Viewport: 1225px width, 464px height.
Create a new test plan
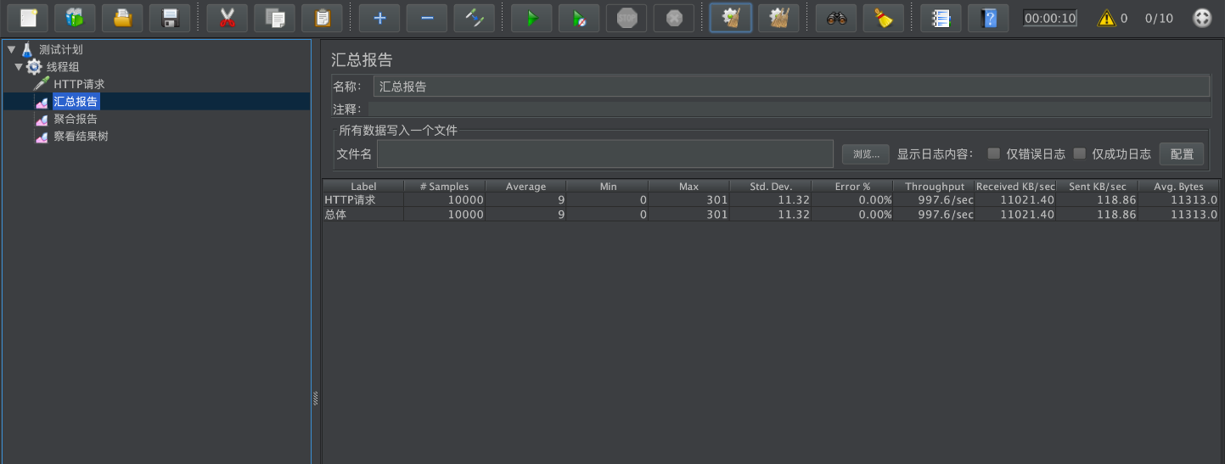pyautogui.click(x=28, y=18)
